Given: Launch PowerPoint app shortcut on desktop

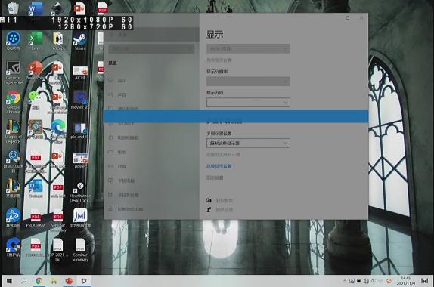Looking at the screenshot, I should pos(36,70).
